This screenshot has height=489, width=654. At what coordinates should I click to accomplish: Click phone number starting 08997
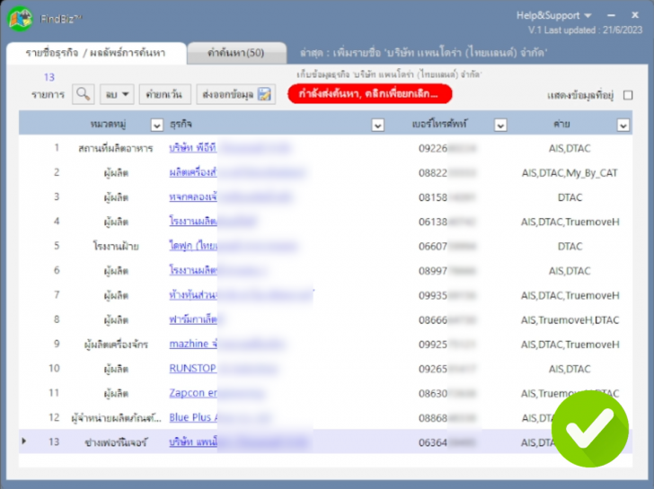tap(447, 271)
